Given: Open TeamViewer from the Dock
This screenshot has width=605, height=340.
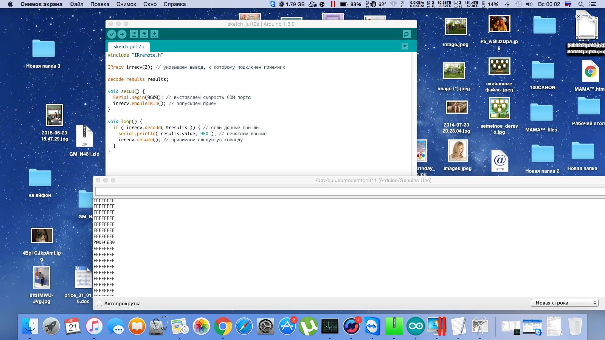Looking at the screenshot, I should (x=372, y=326).
